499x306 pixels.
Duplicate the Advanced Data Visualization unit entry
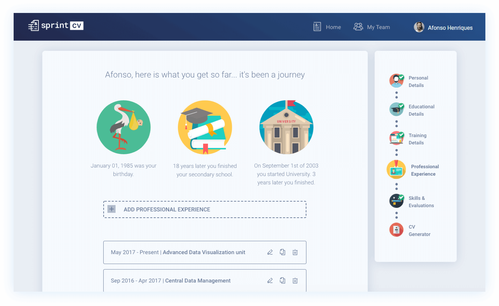click(283, 252)
